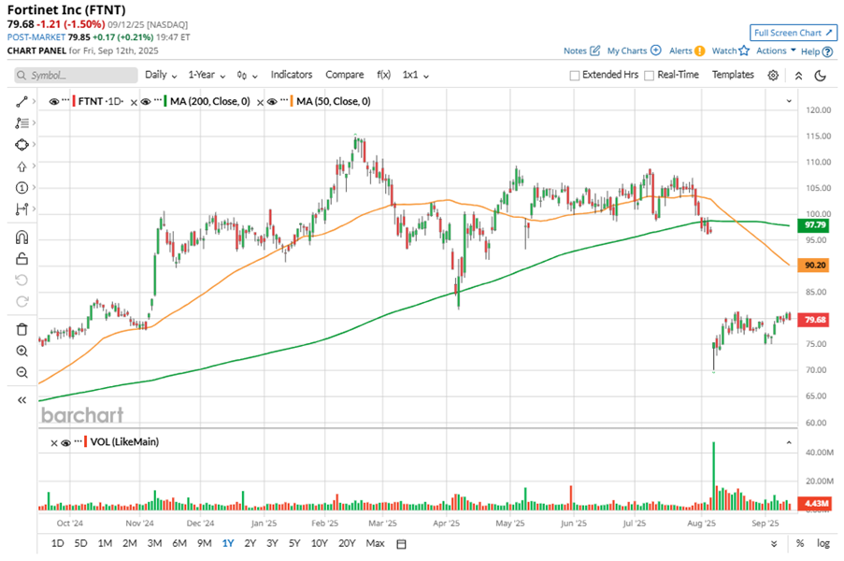This screenshot has width=844, height=561.
Task: Change the MA 50 orange color bar
Action: click(x=292, y=101)
